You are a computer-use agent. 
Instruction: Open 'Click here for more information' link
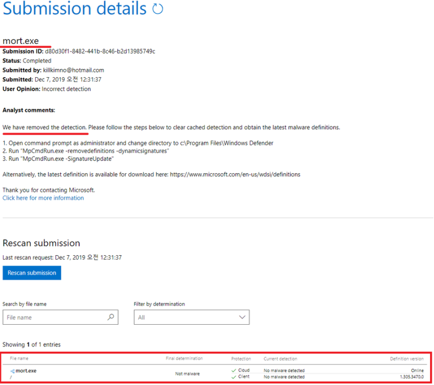pyautogui.click(x=43, y=198)
